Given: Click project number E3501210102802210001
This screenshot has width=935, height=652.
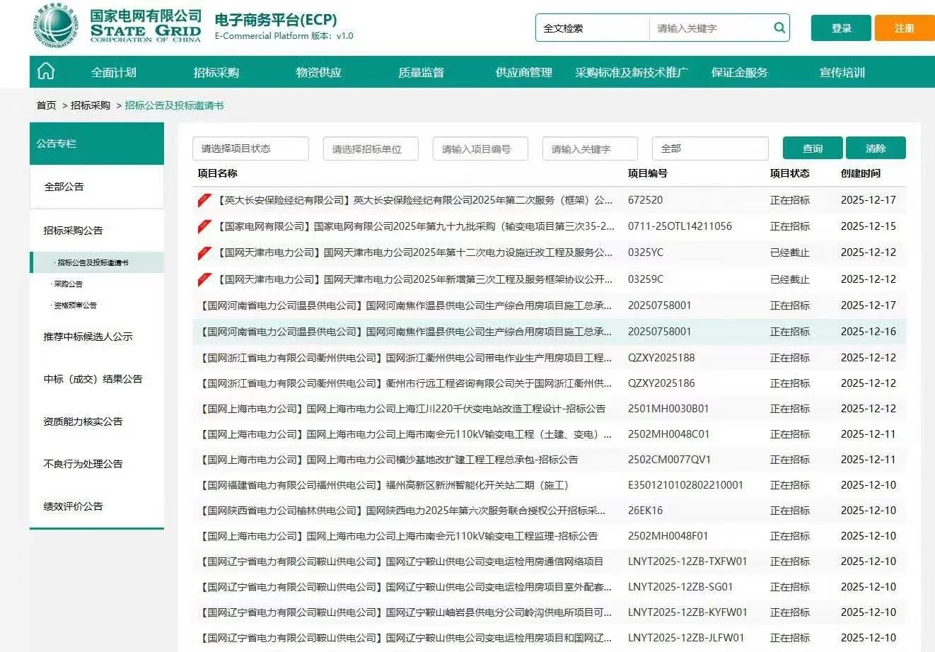Looking at the screenshot, I should pyautogui.click(x=685, y=485).
